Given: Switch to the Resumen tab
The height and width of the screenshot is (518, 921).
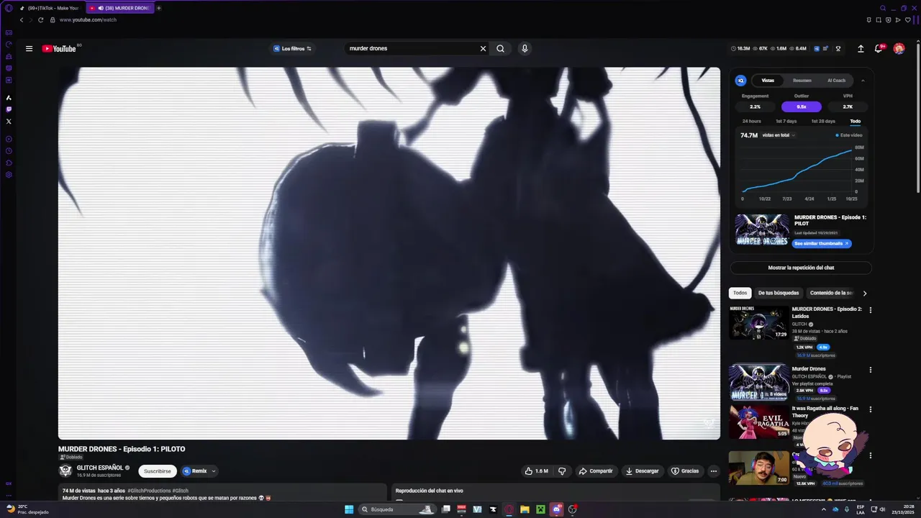Looking at the screenshot, I should coord(802,81).
